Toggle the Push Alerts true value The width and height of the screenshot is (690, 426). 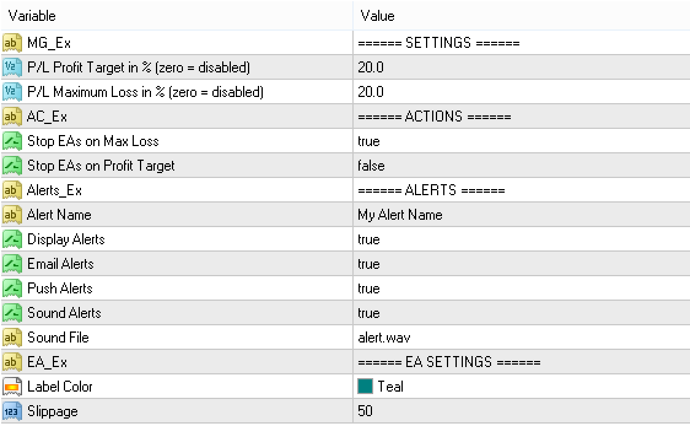click(521, 289)
